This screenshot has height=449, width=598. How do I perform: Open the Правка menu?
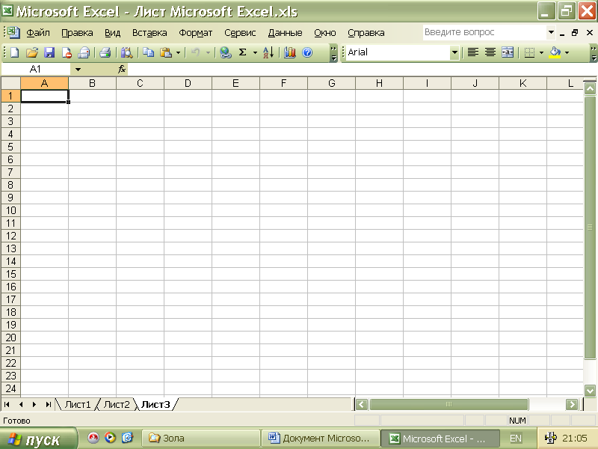77,33
